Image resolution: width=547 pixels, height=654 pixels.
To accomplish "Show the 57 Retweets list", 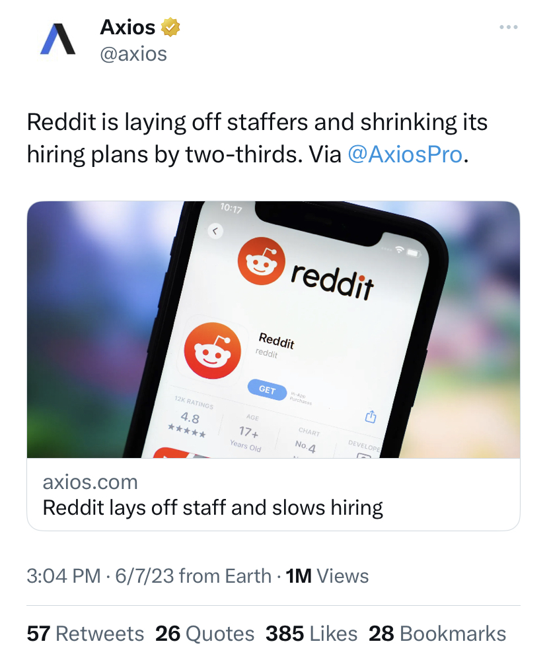I will 85,634.
